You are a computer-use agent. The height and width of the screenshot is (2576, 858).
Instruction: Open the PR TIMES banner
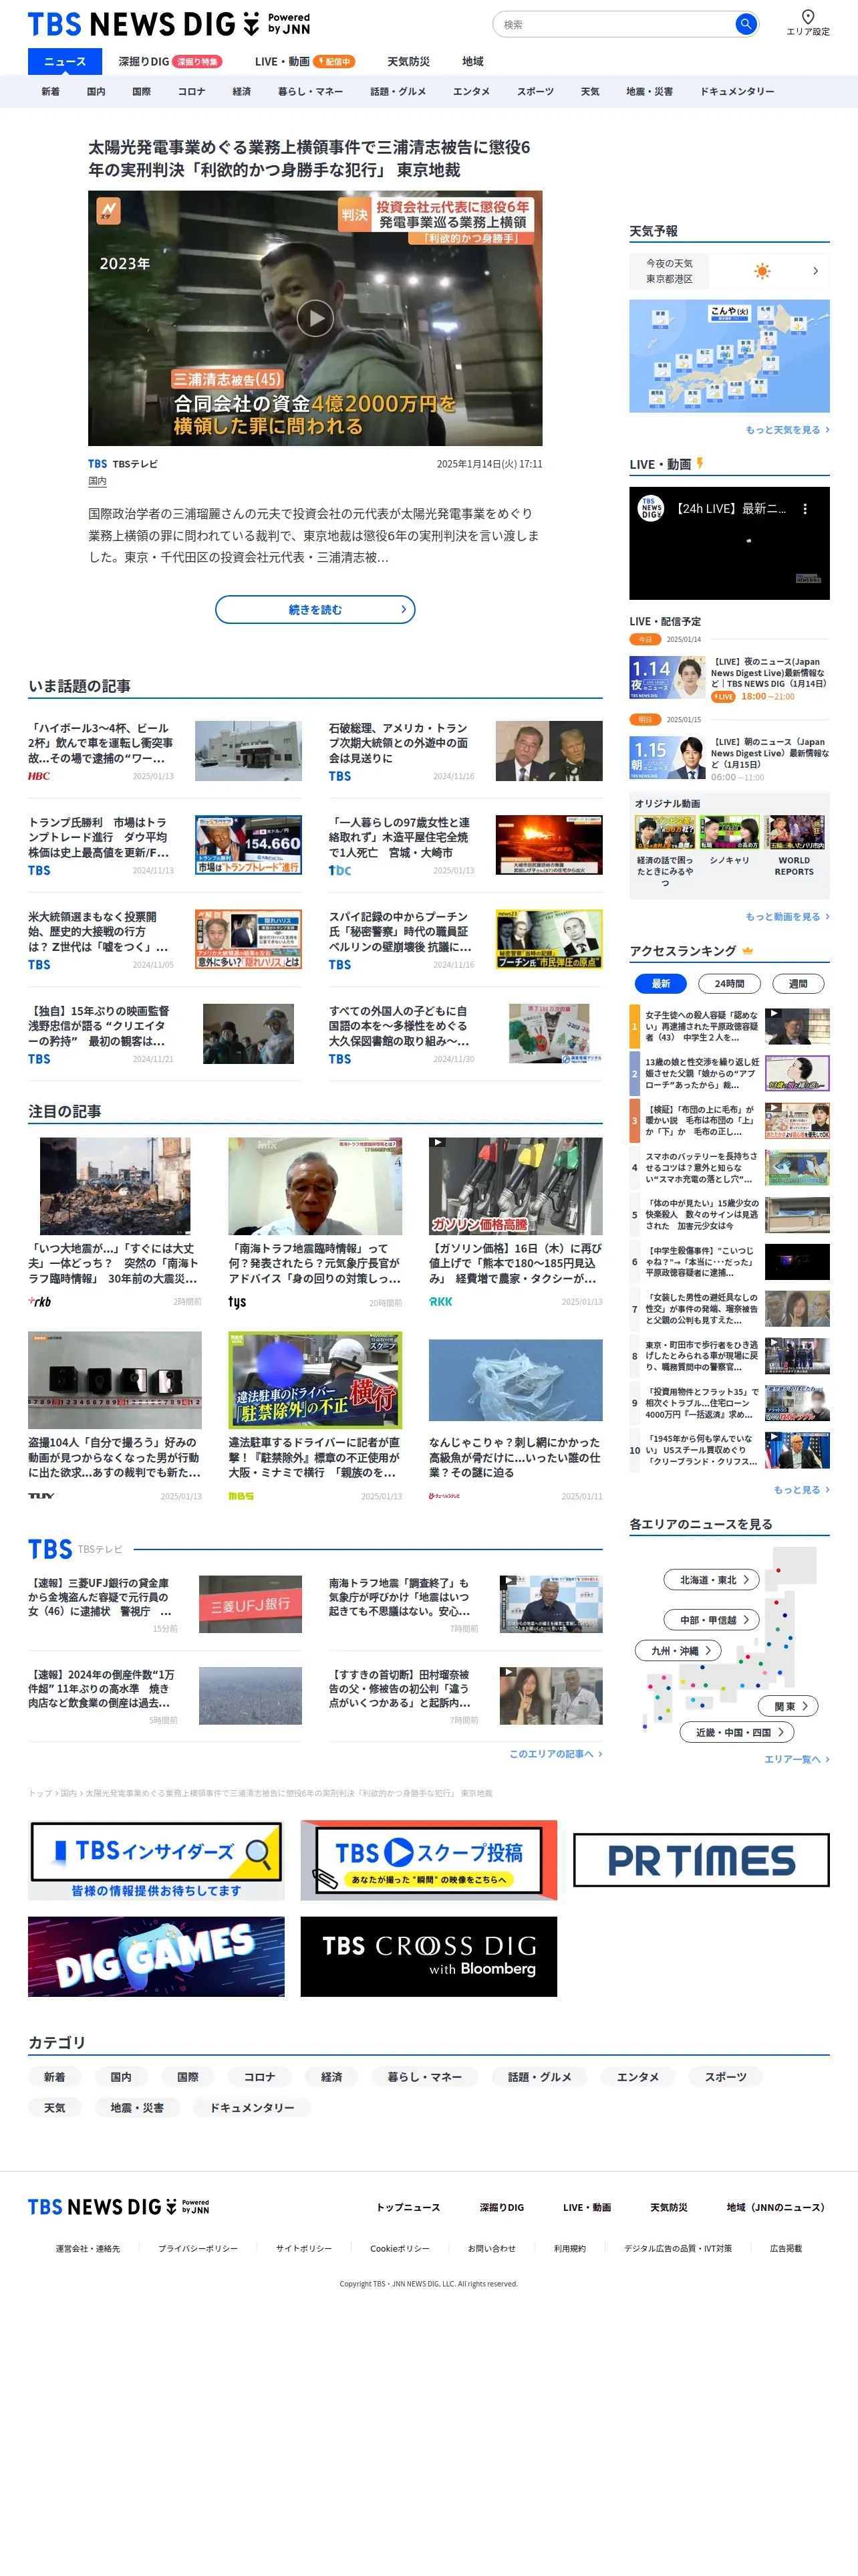[x=701, y=1860]
